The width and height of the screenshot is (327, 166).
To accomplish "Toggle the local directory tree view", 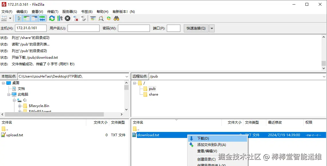I will tap(26, 19).
